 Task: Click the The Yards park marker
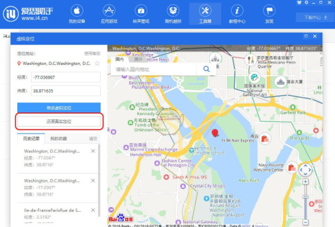click(299, 133)
